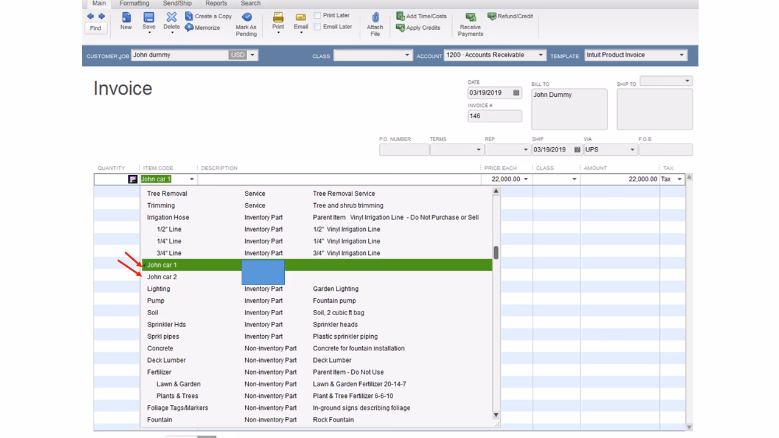The width and height of the screenshot is (779, 438).
Task: Open the Account dropdown
Action: click(540, 55)
